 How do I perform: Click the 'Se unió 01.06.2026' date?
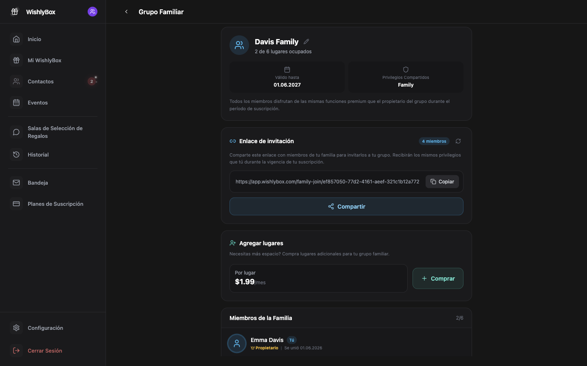coord(303,348)
